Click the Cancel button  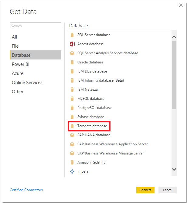[168, 190]
